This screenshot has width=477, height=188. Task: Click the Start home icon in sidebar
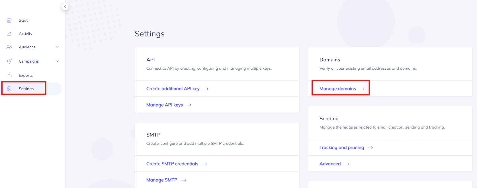tap(9, 20)
